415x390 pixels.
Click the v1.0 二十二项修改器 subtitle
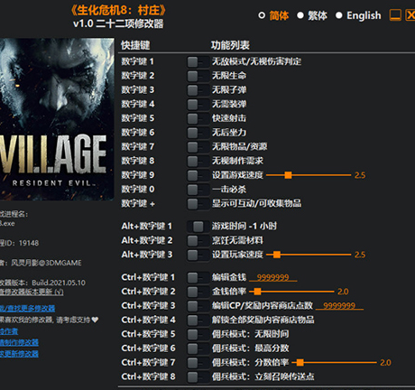[118, 23]
